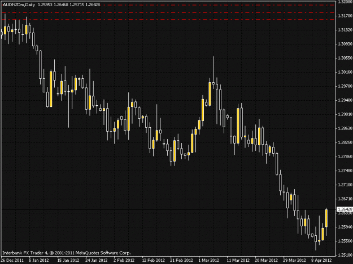Click the last yellow candle at chart's right end
This screenshot has height=264, width=353.
point(326,218)
